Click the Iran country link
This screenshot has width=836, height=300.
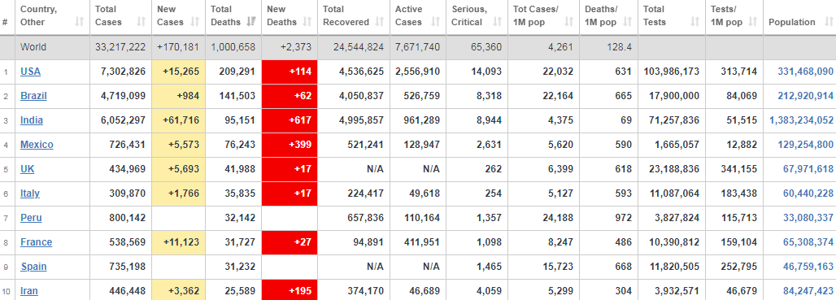[x=28, y=291]
